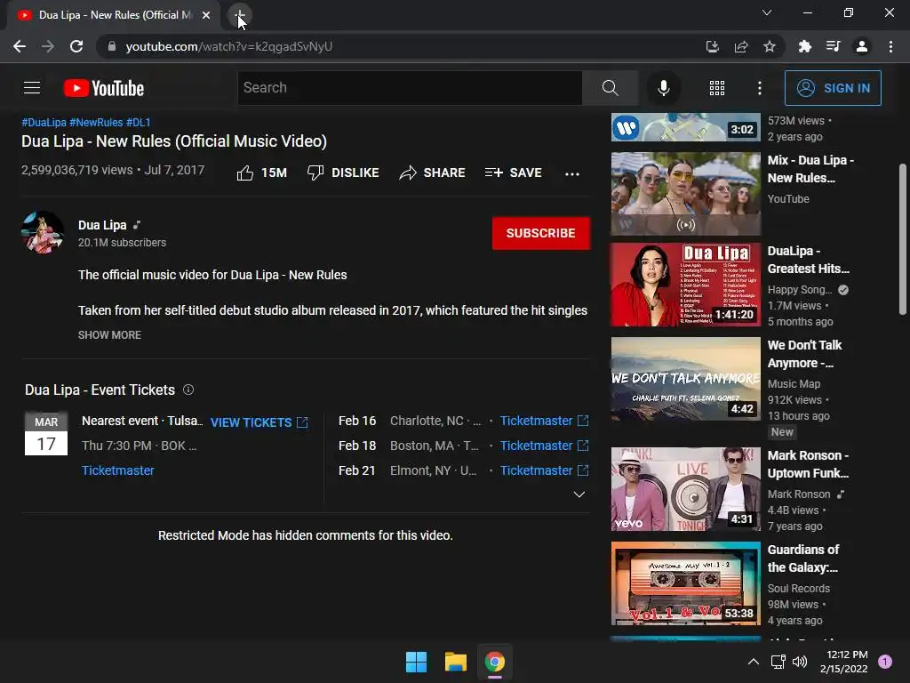Click the page vertical scrollbar thumb
Viewport: 910px width, 683px height.
click(903, 239)
